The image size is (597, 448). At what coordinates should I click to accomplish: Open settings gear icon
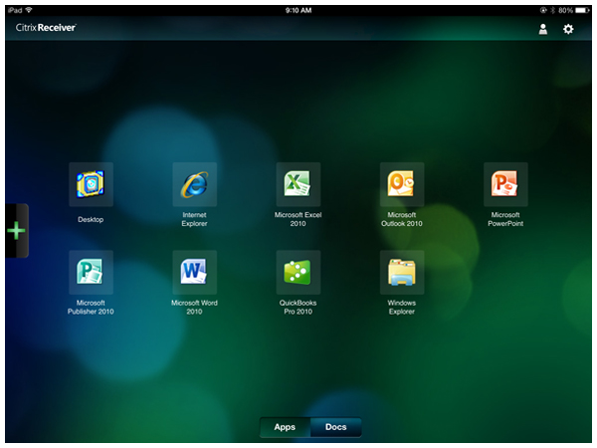(568, 29)
